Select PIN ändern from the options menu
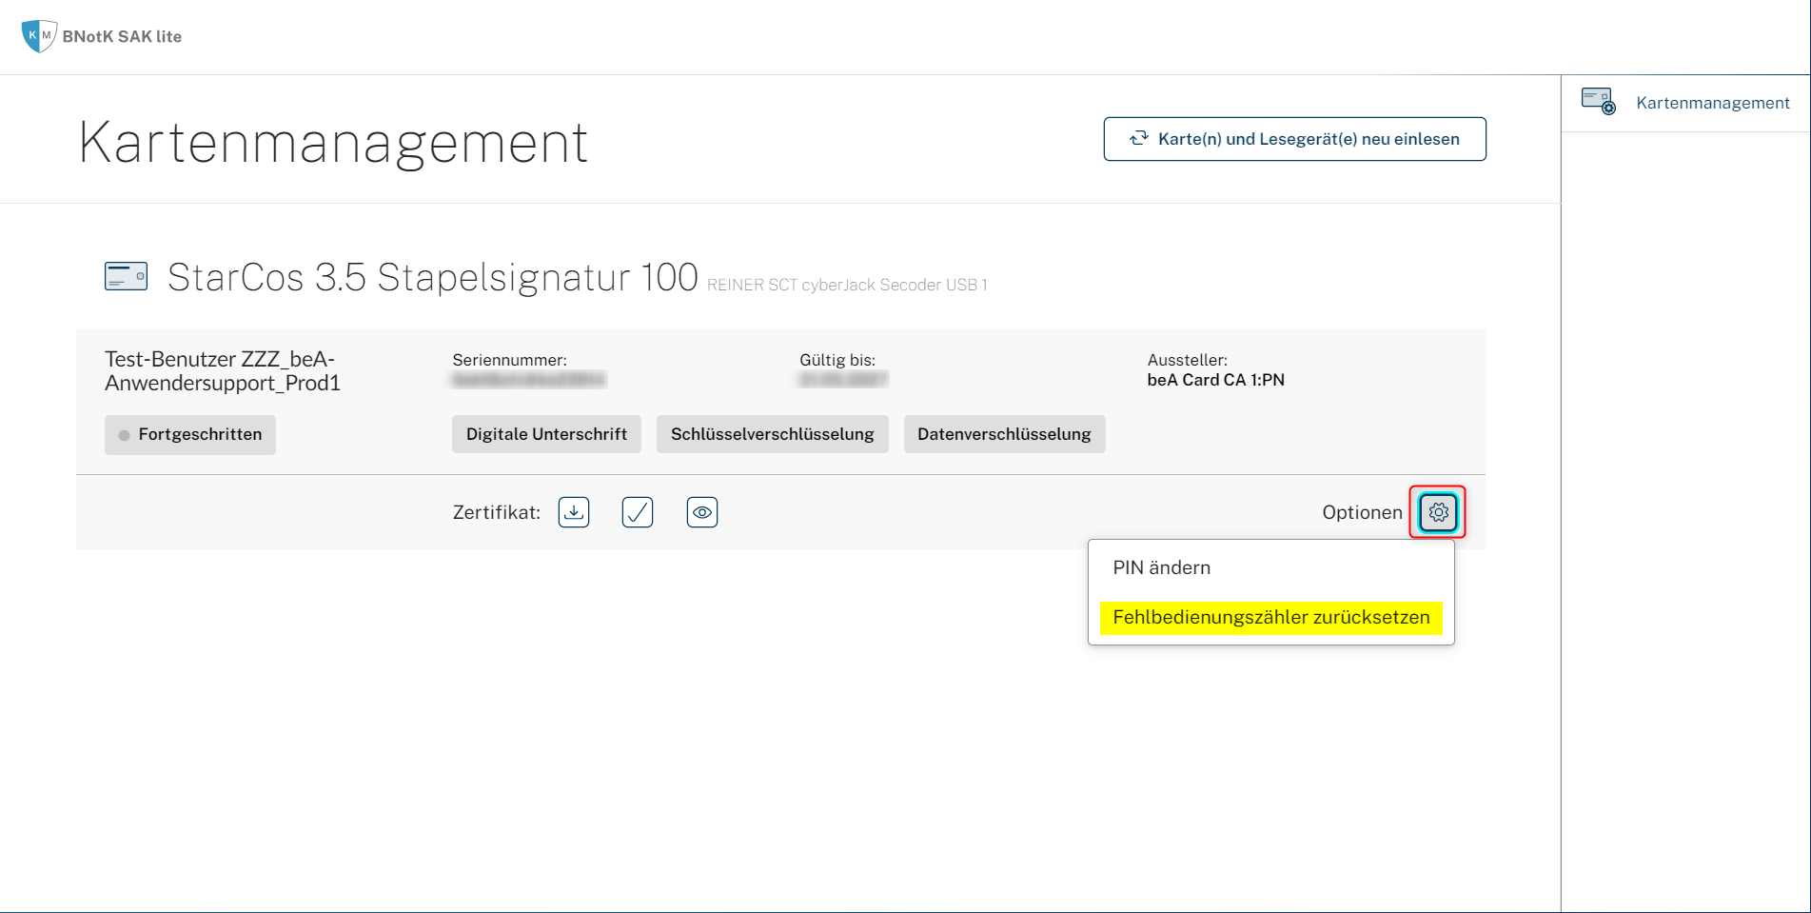This screenshot has height=913, width=1811. (1161, 567)
